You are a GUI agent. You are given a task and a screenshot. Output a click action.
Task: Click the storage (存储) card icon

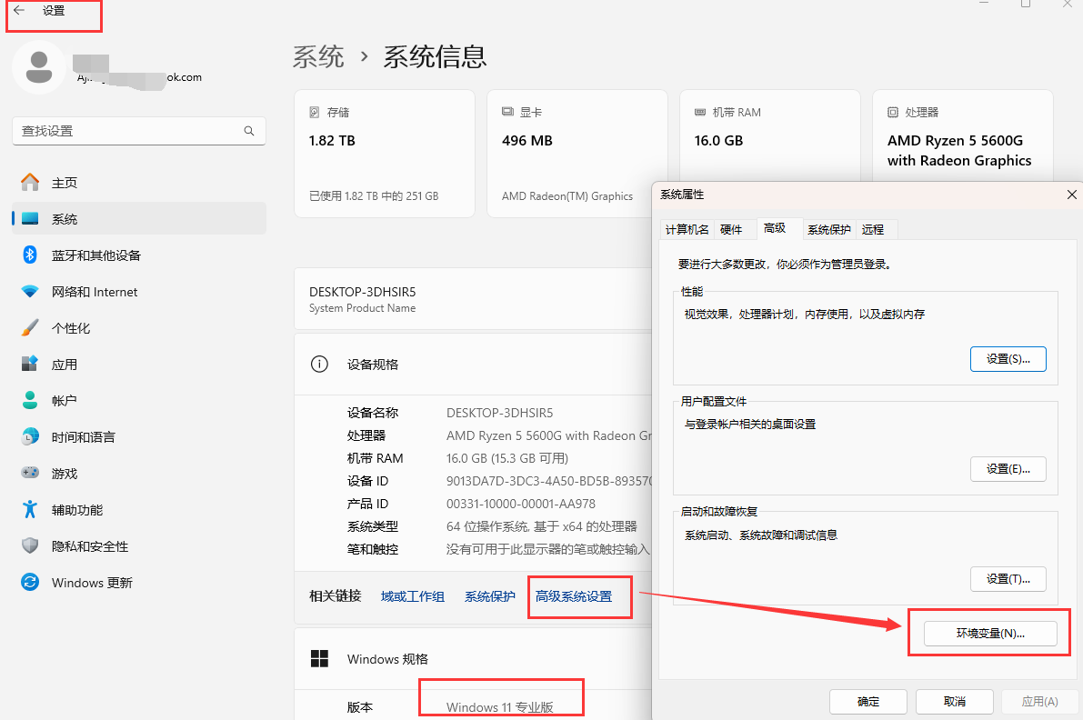pyautogui.click(x=315, y=112)
